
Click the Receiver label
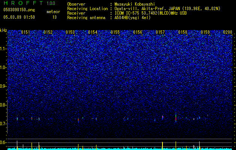(x=76, y=13)
